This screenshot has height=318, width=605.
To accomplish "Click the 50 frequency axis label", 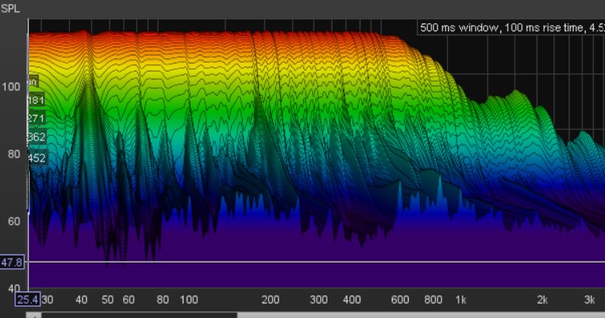I will [x=107, y=300].
